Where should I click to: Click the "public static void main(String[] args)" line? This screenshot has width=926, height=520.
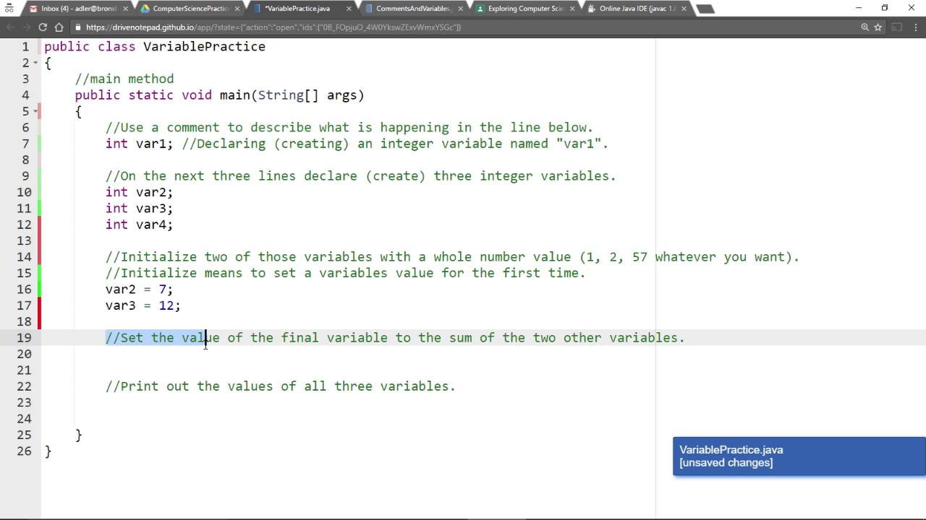pyautogui.click(x=220, y=95)
